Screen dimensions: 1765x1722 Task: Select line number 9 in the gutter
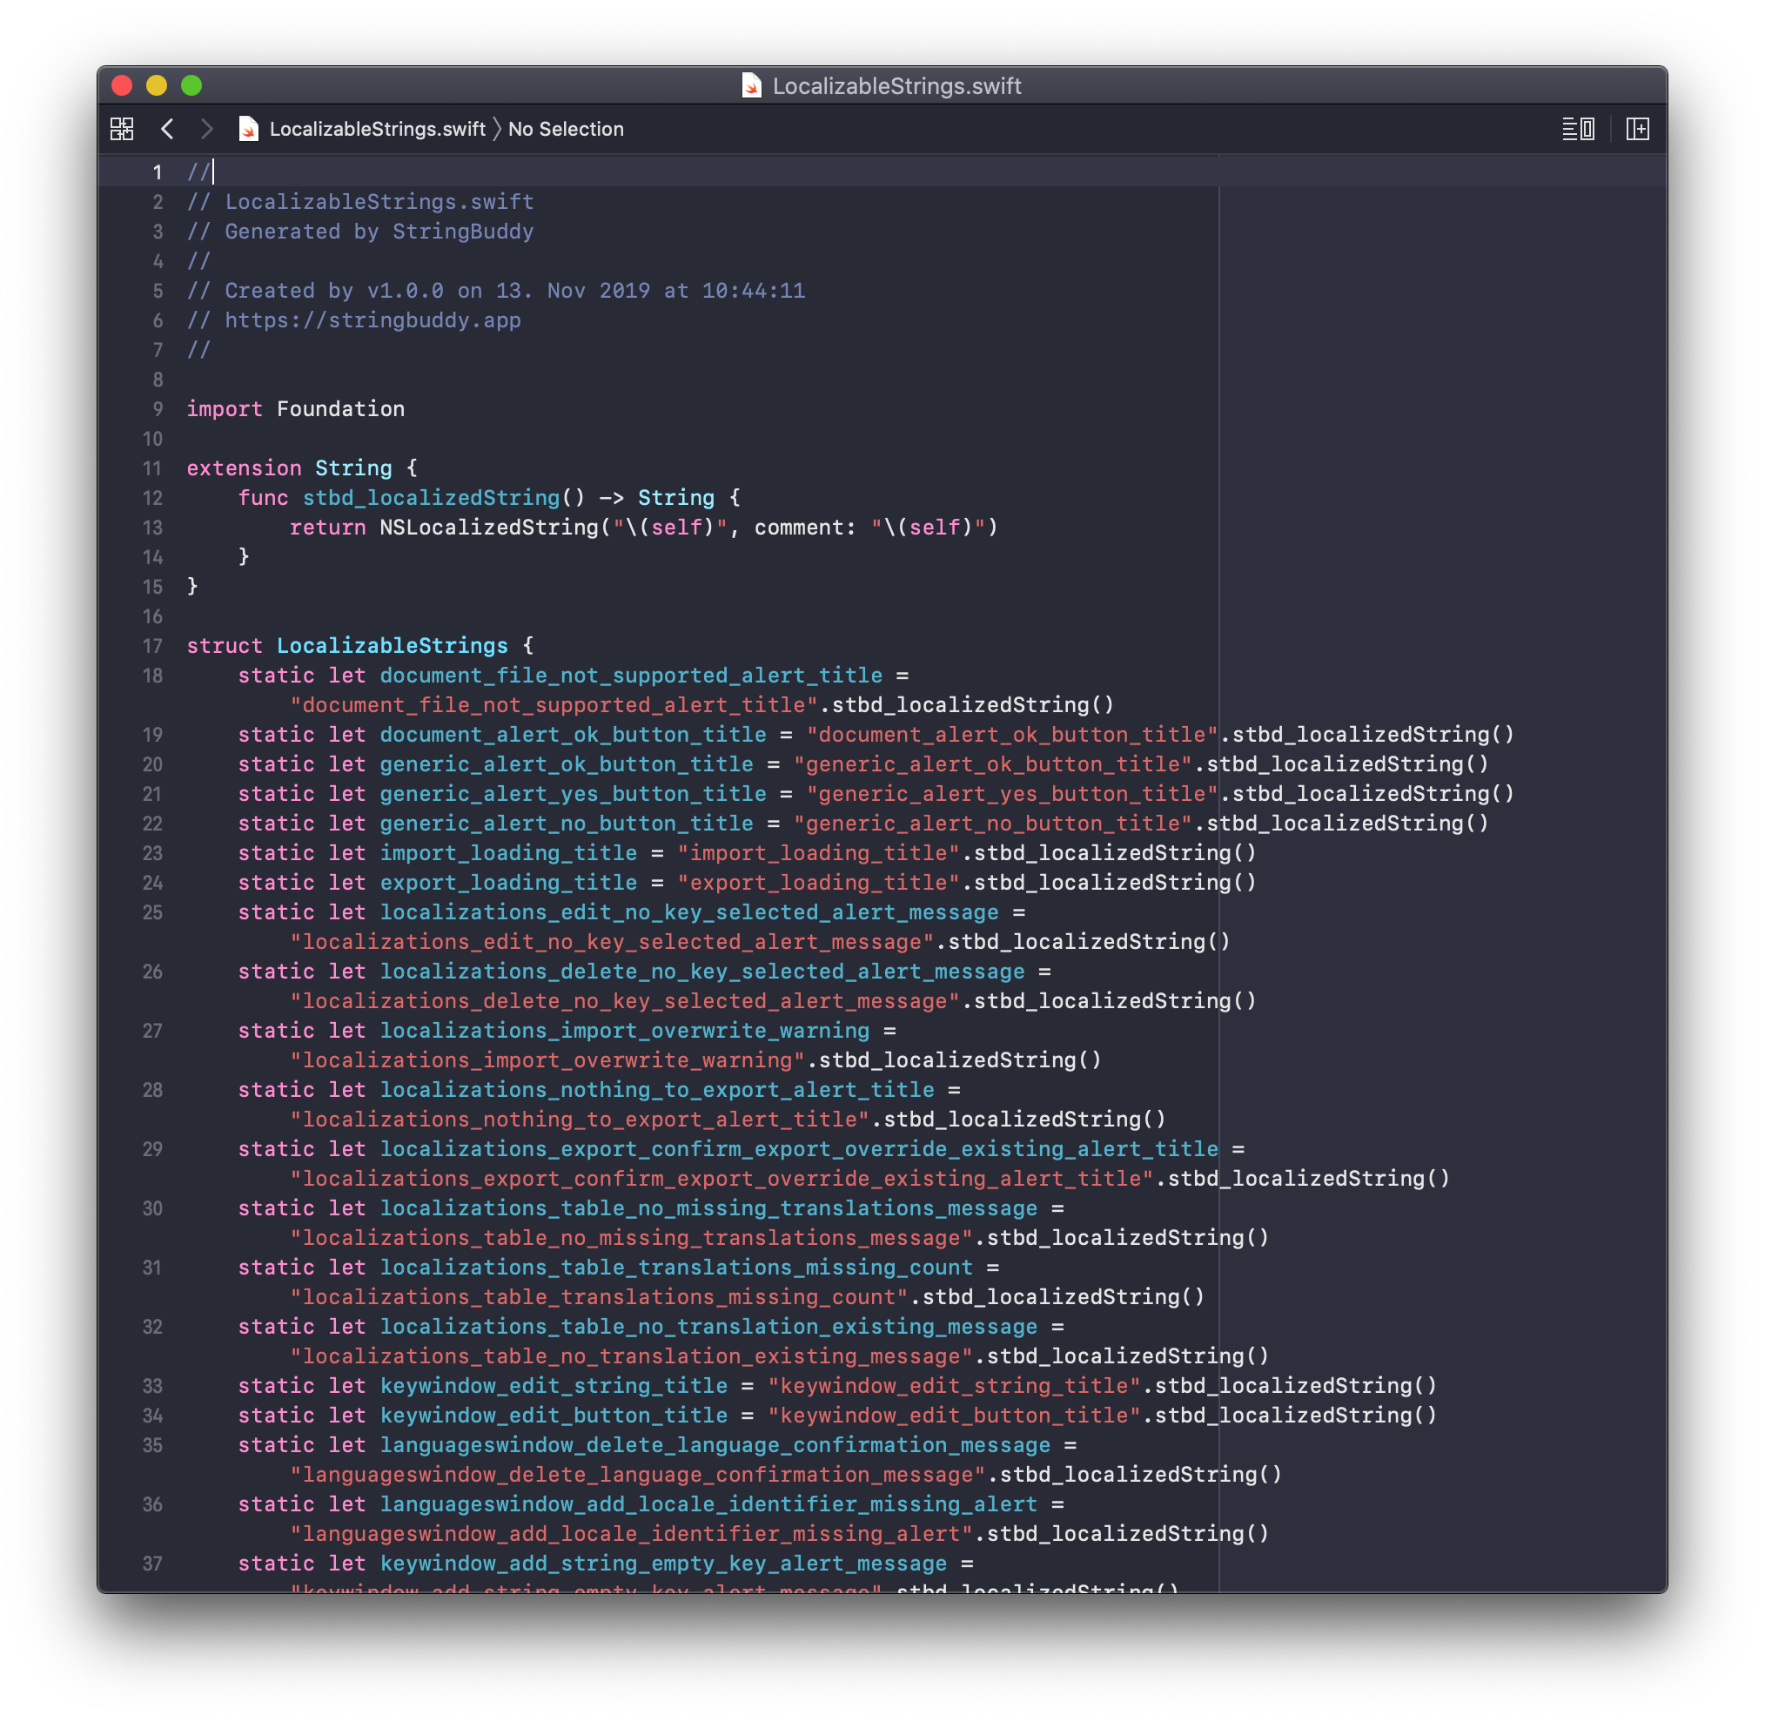pyautogui.click(x=158, y=409)
